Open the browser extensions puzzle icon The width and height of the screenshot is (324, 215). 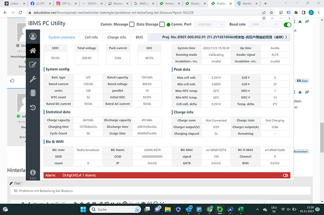click(x=296, y=13)
